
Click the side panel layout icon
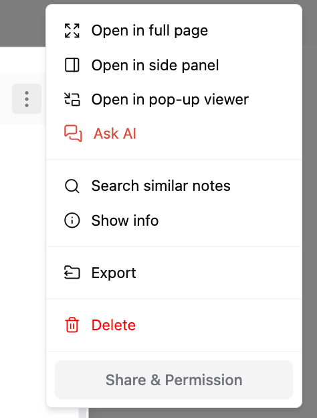72,65
